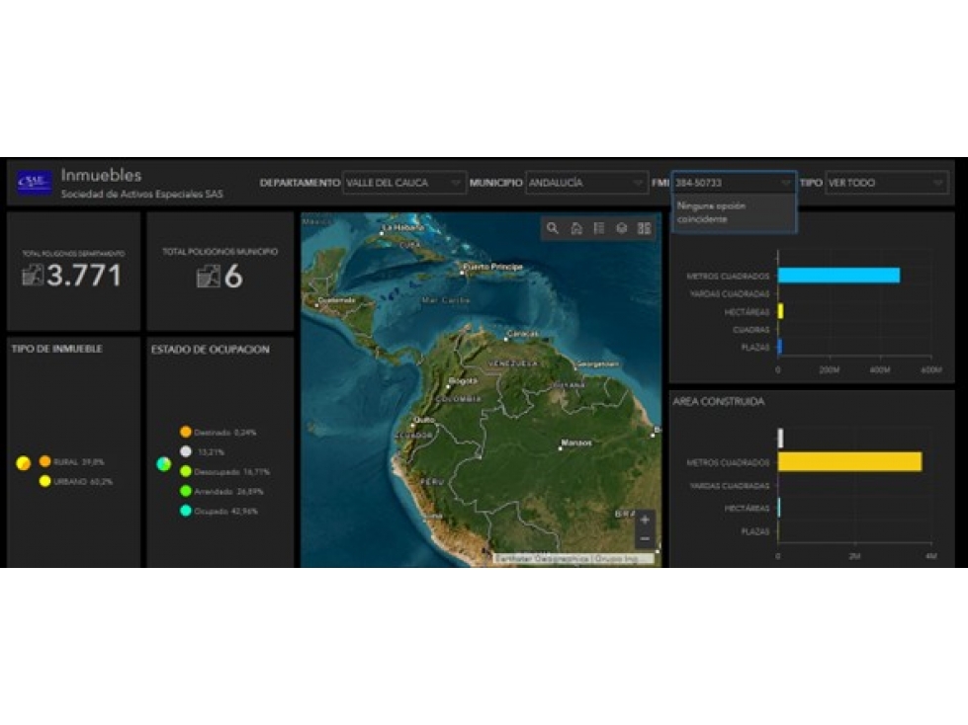Viewport: 968px width, 725px height.
Task: Click the teal Ocupado legend dot
Action: click(186, 511)
